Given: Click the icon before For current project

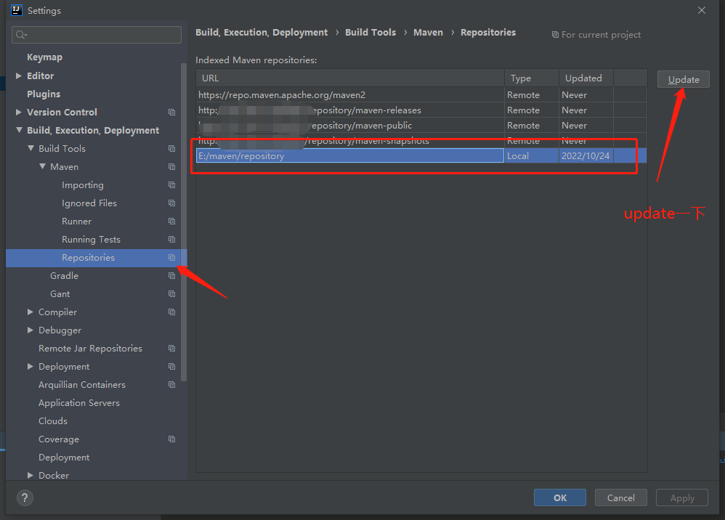Looking at the screenshot, I should click(x=555, y=35).
